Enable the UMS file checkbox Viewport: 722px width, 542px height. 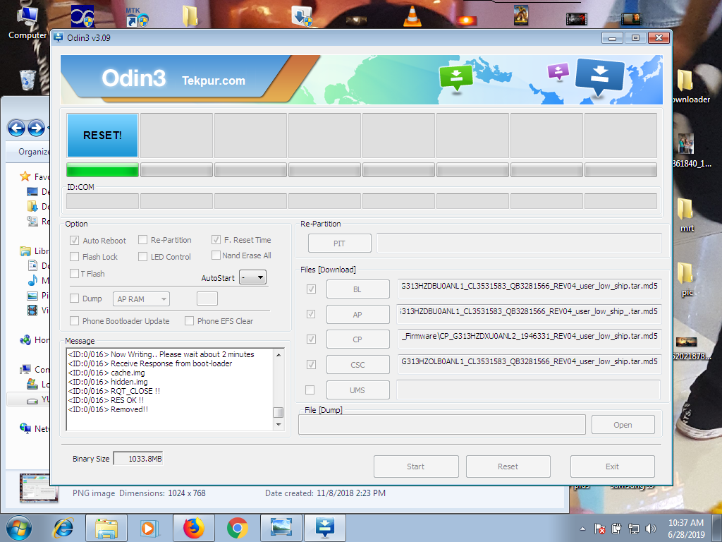(x=310, y=390)
